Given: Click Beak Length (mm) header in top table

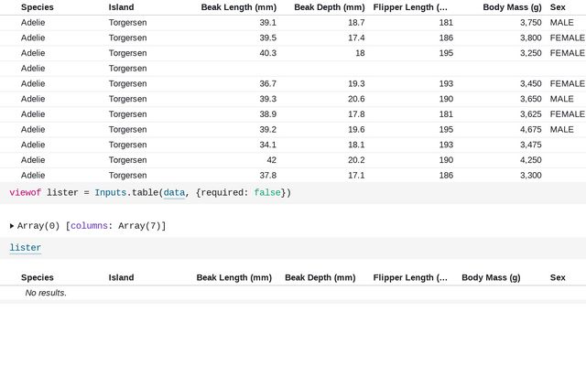Looking at the screenshot, I should pyautogui.click(x=239, y=7).
